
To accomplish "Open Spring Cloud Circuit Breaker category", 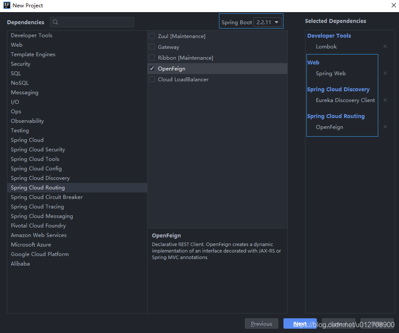I will (77, 197).
